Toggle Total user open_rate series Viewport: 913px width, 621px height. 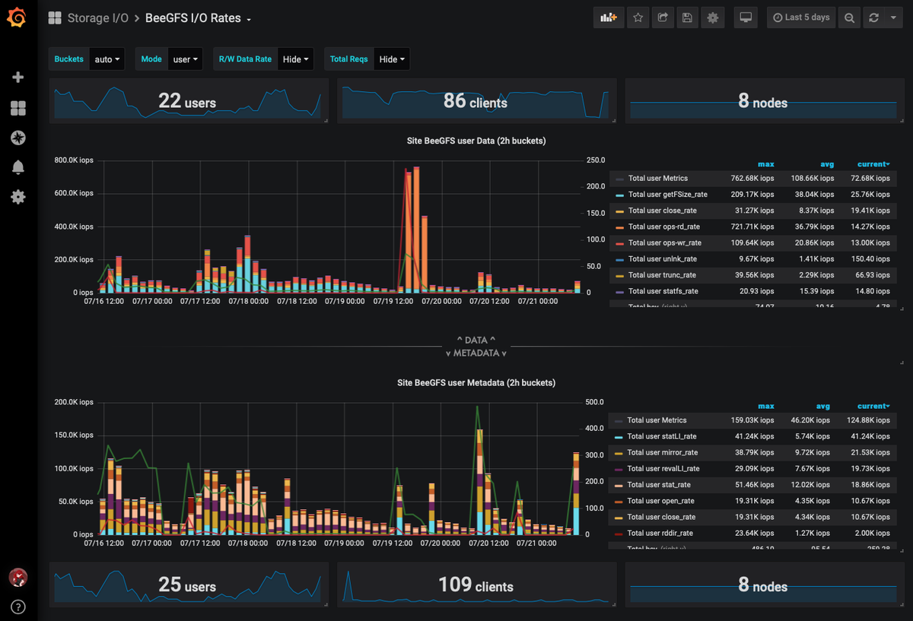tap(660, 501)
